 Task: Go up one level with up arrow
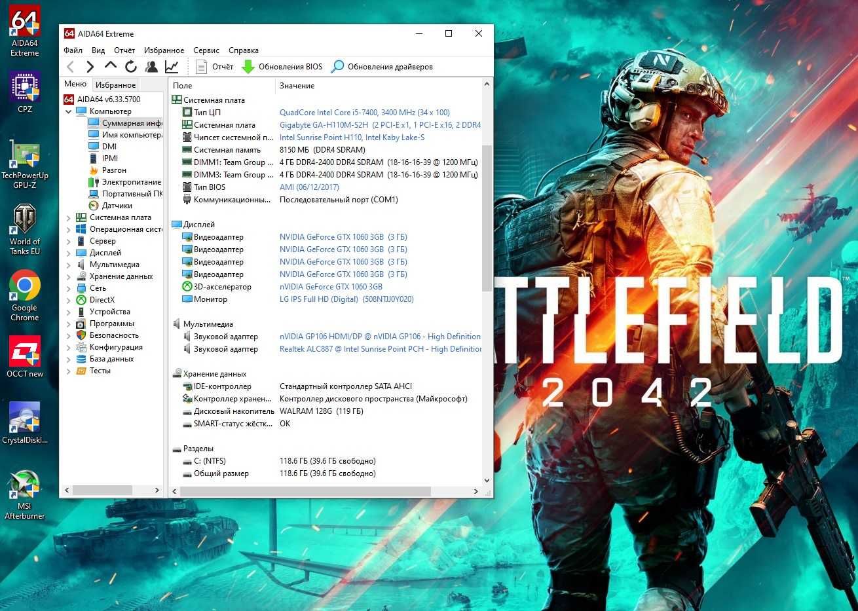(111, 65)
